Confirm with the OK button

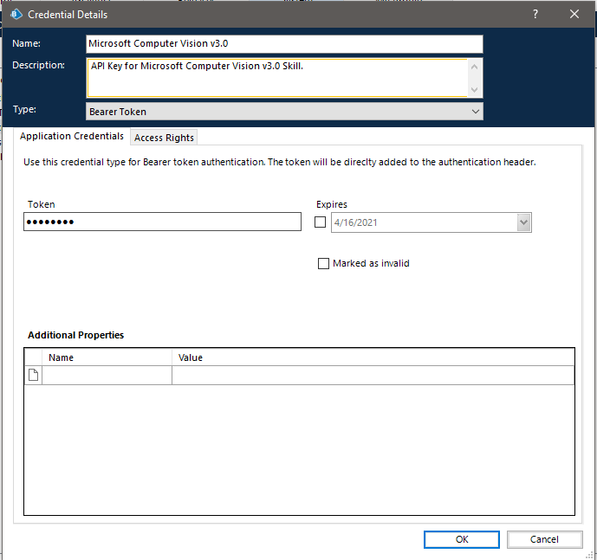tap(462, 539)
